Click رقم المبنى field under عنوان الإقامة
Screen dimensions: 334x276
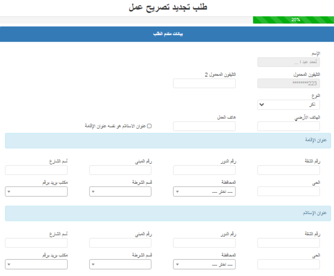pyautogui.click(x=121, y=170)
